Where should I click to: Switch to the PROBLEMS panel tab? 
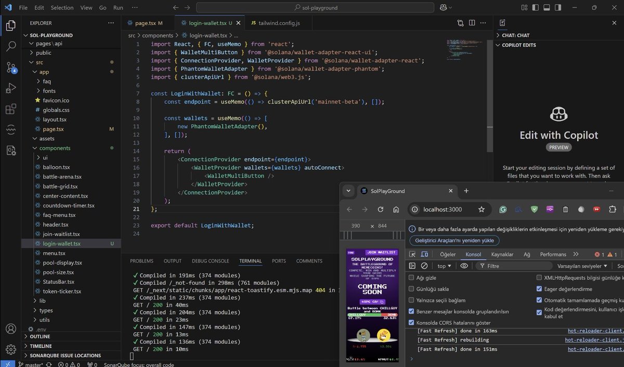point(141,261)
